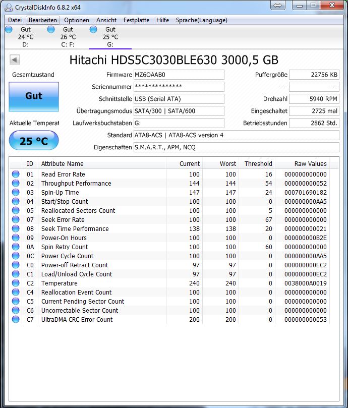Screen dimensions: 348x408
Task: Click status orb of Read Error Rate
Action: click(x=16, y=174)
